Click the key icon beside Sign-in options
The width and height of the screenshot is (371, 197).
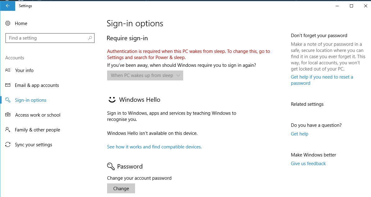pyautogui.click(x=8, y=100)
